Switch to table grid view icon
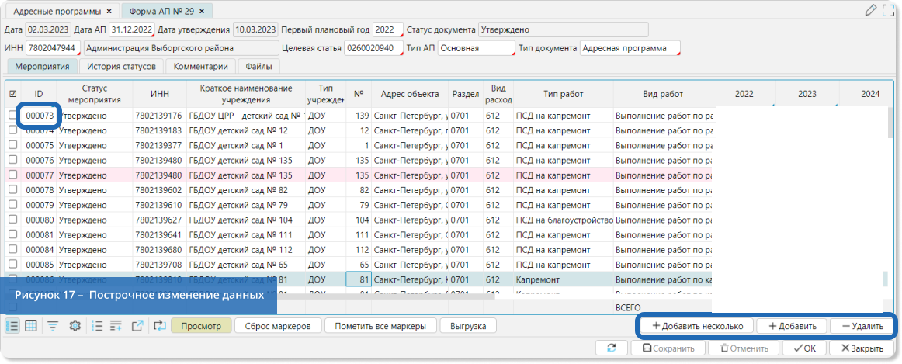The image size is (902, 364). pyautogui.click(x=31, y=326)
